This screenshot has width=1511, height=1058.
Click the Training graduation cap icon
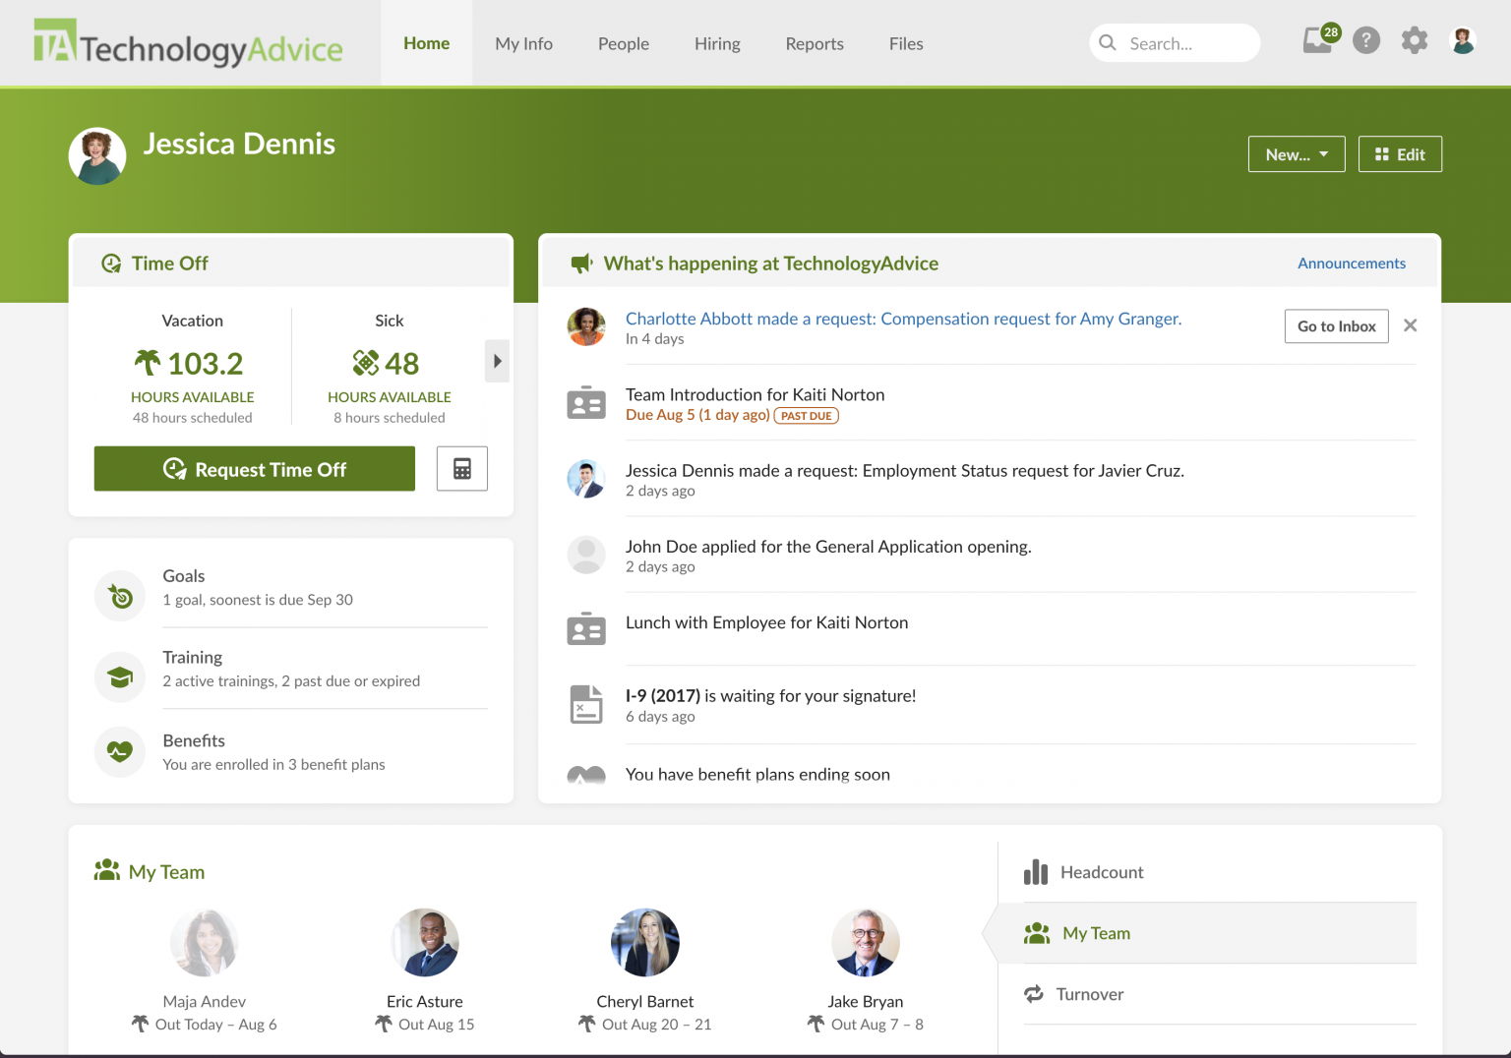119,676
